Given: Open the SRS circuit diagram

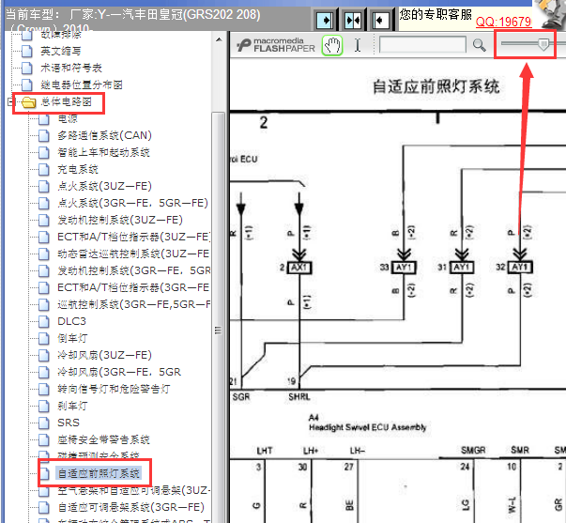Looking at the screenshot, I should pos(68,423).
